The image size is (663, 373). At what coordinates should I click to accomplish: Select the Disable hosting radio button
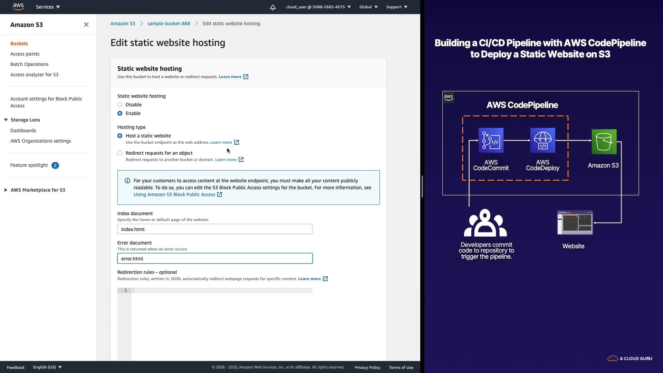pyautogui.click(x=120, y=105)
